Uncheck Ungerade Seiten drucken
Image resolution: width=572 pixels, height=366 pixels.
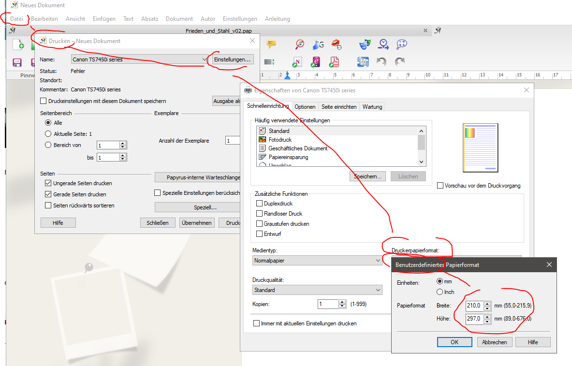[48, 183]
